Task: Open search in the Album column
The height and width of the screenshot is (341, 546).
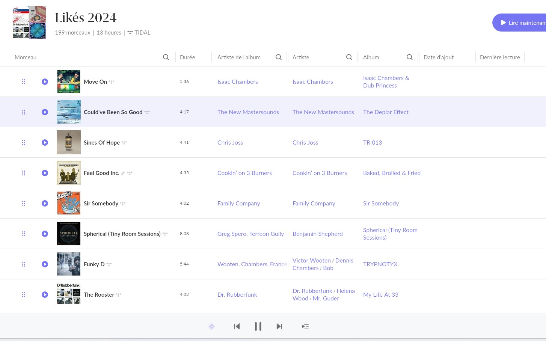Action: [410, 57]
